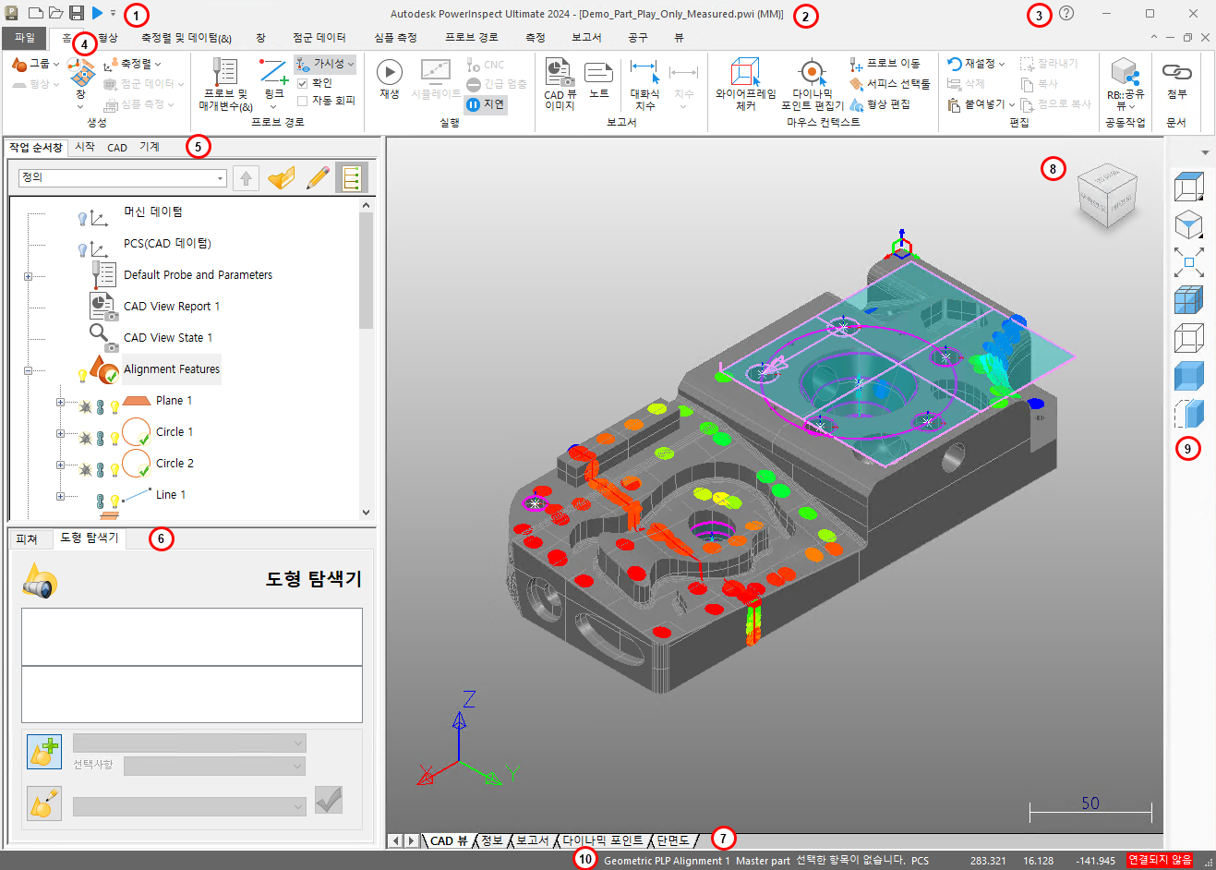Screen dimensions: 1216x870
Task: Click the 프로브 이동 tool
Action: tap(885, 64)
